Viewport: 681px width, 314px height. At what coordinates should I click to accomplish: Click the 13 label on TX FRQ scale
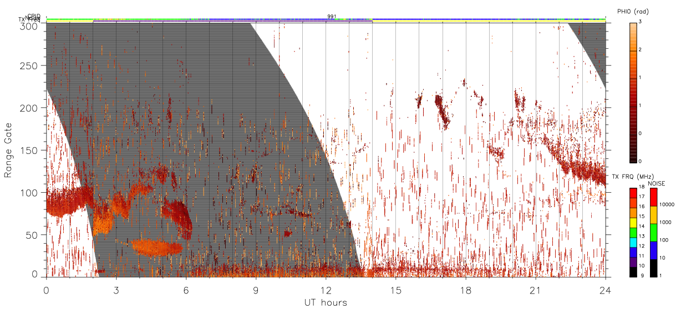(x=641, y=237)
